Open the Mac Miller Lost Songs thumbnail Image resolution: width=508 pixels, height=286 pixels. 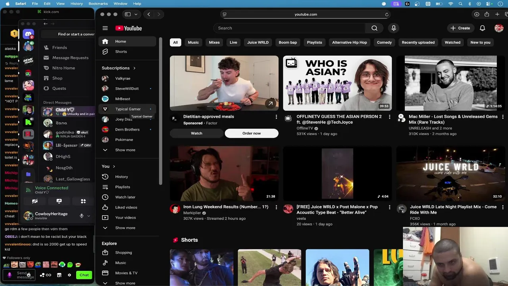(450, 83)
